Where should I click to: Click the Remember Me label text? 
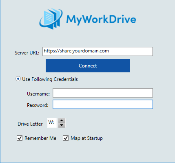coord(40,138)
